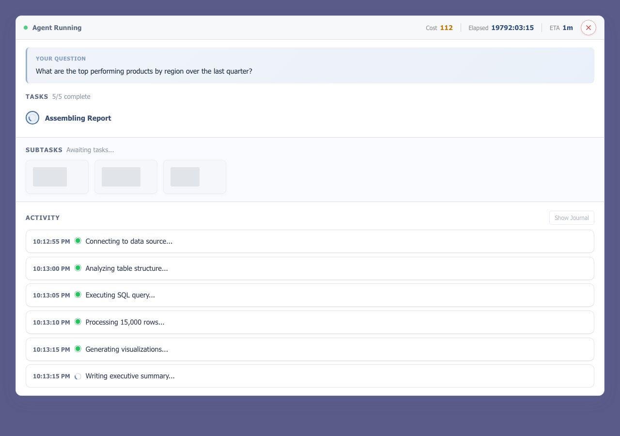Click the first subtask placeholder card
Viewport: 620px width, 436px height.
[x=57, y=176]
